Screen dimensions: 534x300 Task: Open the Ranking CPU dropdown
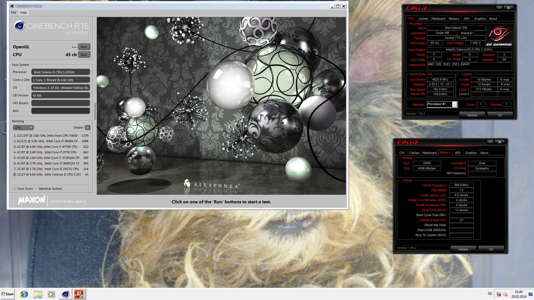pos(23,127)
